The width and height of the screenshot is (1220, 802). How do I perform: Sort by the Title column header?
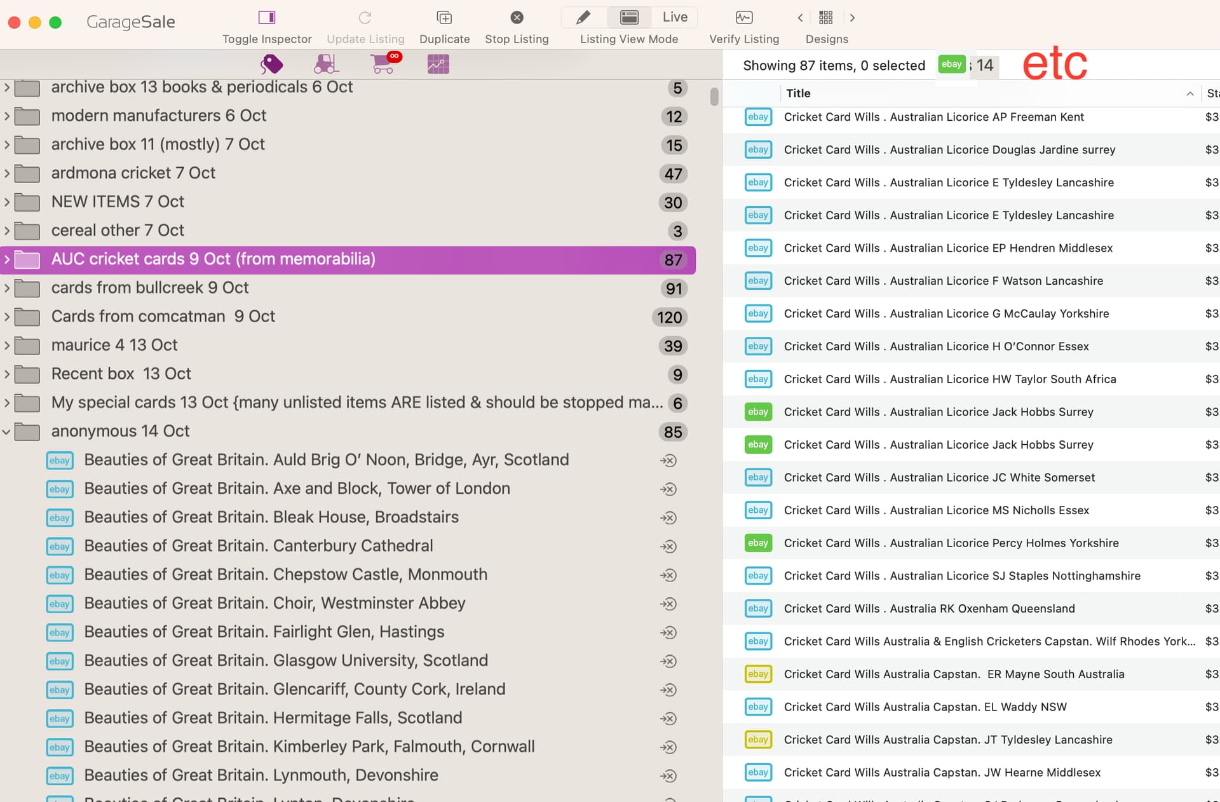point(798,93)
